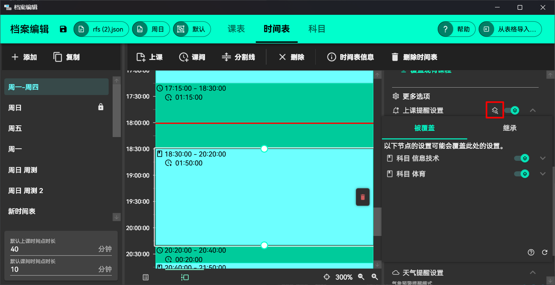Click the red trash delete icon
The width and height of the screenshot is (555, 285).
[x=362, y=197]
